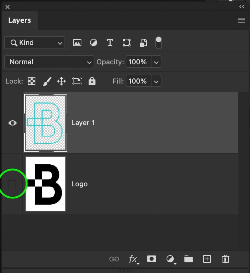The image size is (250, 273).
Task: Create new fill or adjustment layer icon
Action: [x=171, y=260]
